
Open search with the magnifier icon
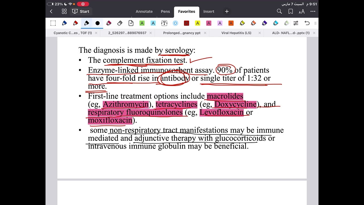tap(279, 11)
